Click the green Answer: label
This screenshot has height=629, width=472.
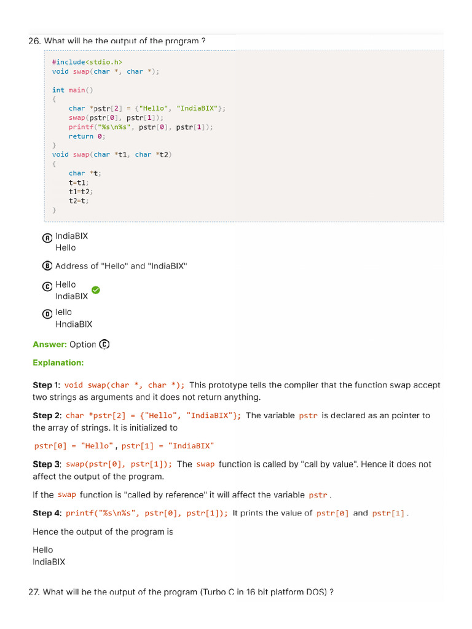click(50, 345)
